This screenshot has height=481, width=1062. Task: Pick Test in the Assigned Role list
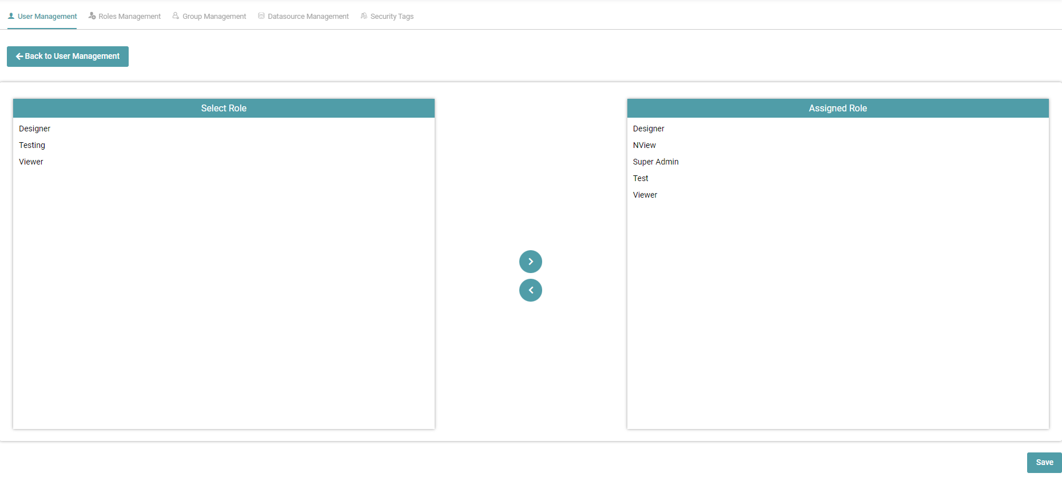[641, 179]
